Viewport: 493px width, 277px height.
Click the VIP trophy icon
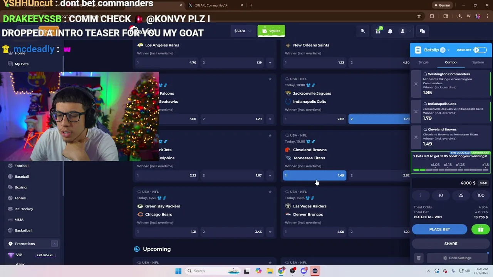point(11,255)
